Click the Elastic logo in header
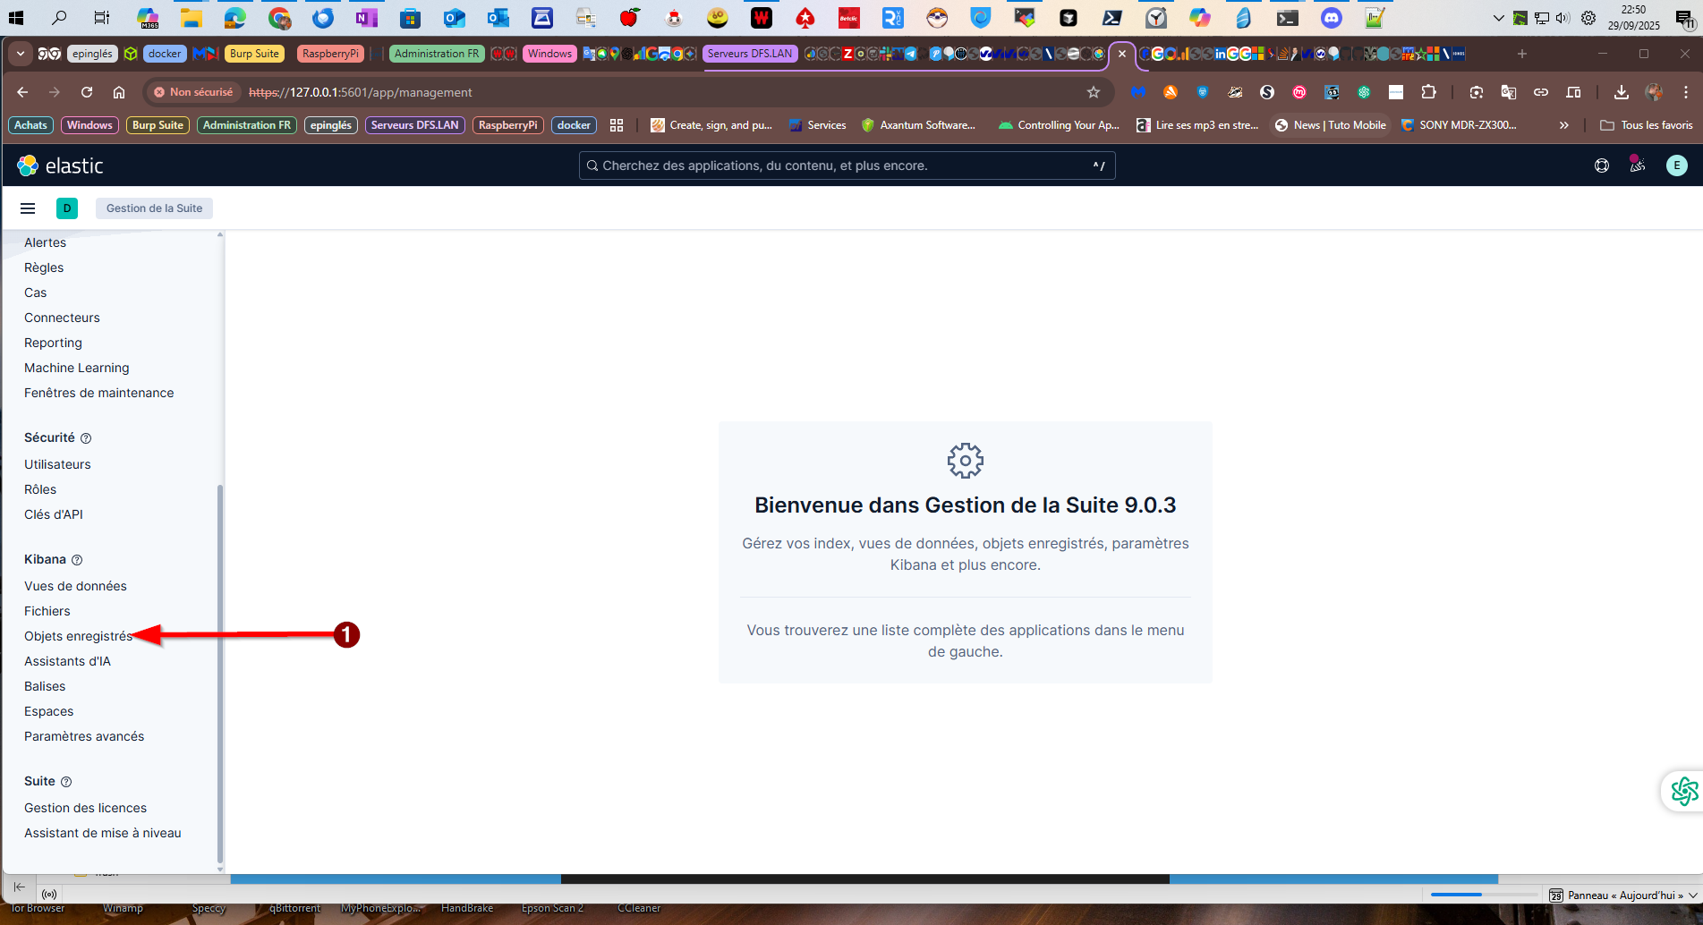 pyautogui.click(x=60, y=165)
